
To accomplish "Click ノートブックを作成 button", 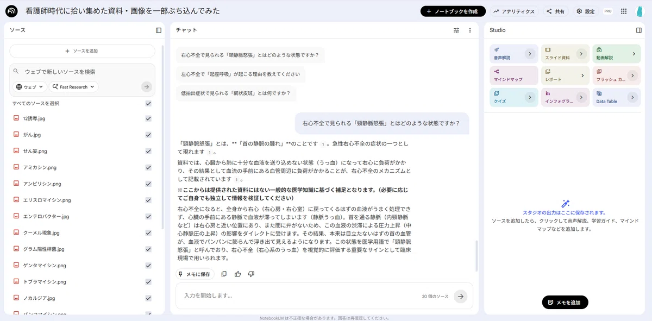I will 453,11.
